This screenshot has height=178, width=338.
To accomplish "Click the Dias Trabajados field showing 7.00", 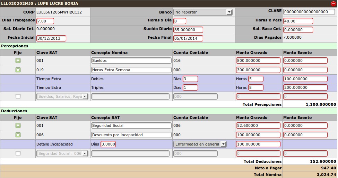I will point(45,21).
